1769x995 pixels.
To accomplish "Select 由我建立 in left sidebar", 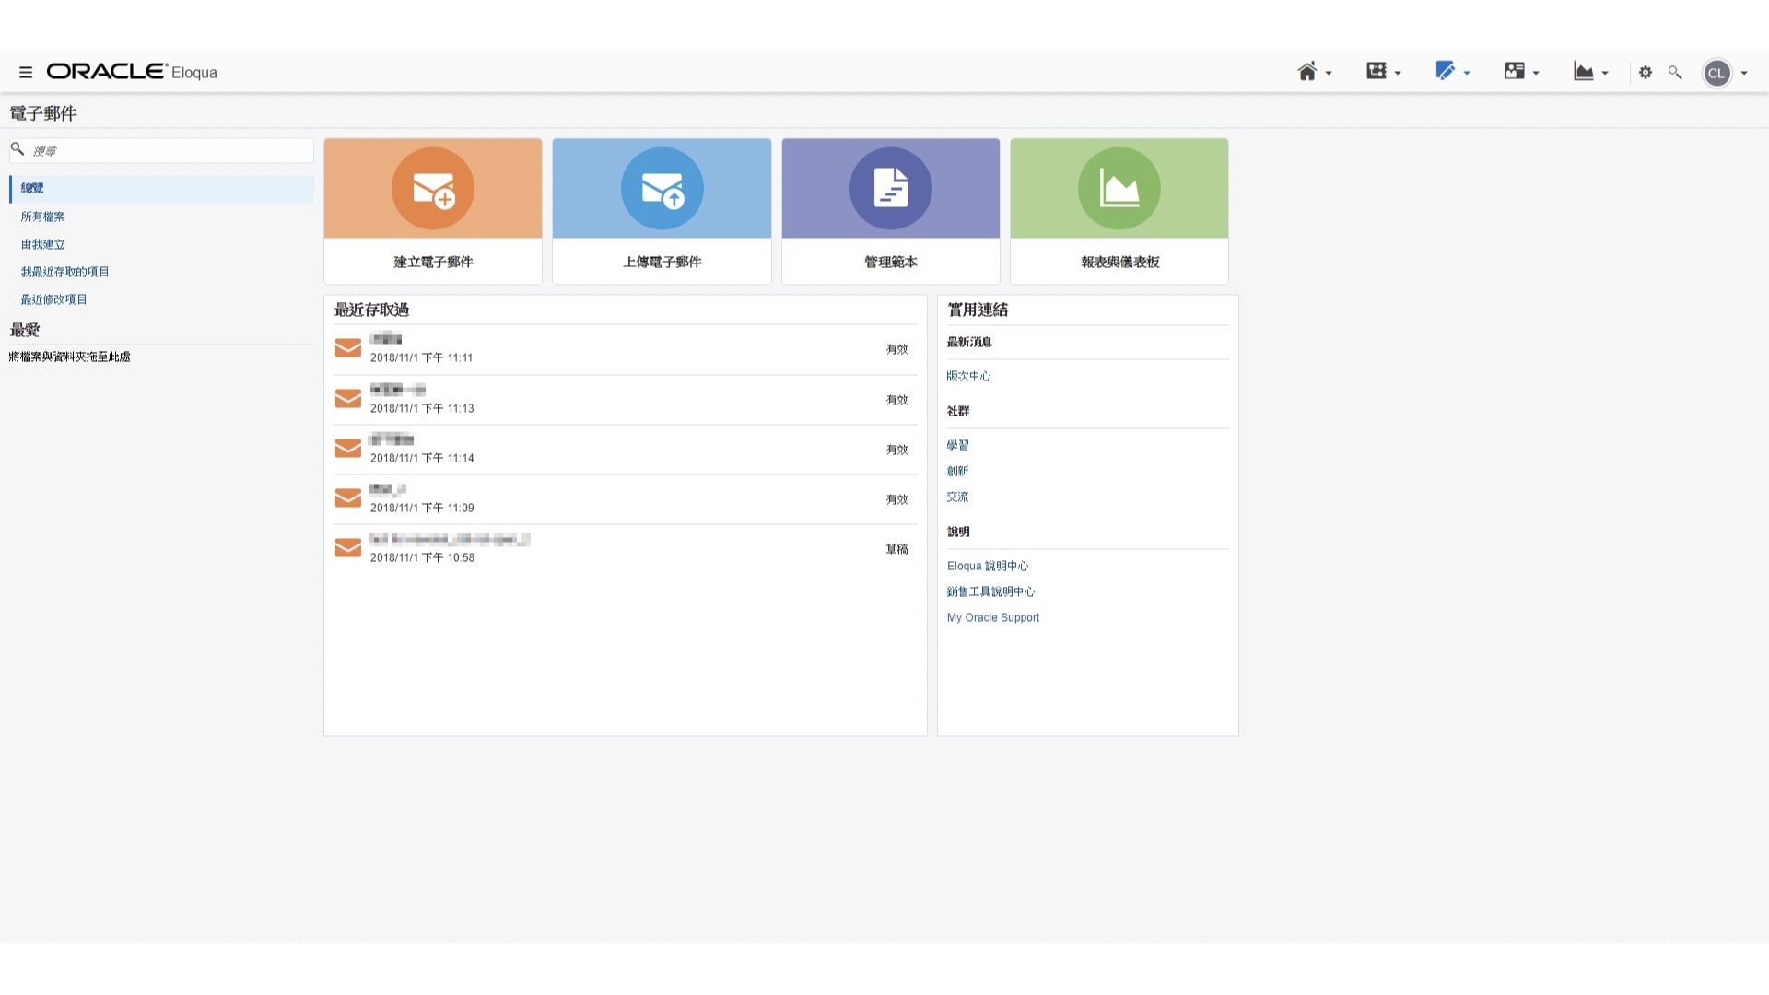I will (42, 244).
